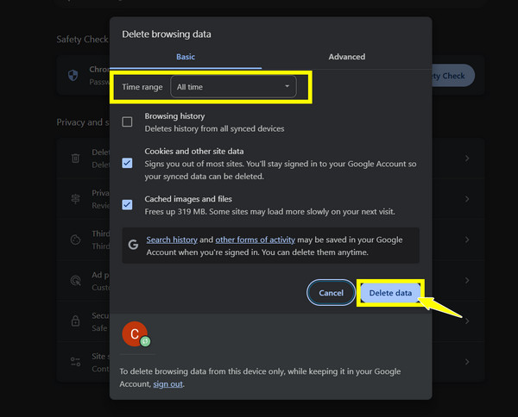
Task: Expand the Site settings row chevron
Action: click(467, 361)
